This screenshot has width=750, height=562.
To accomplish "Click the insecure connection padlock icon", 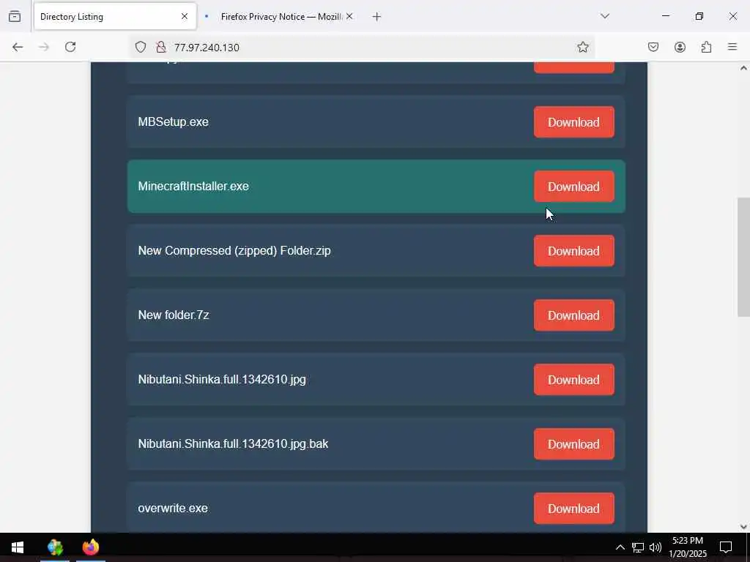I will [x=161, y=47].
